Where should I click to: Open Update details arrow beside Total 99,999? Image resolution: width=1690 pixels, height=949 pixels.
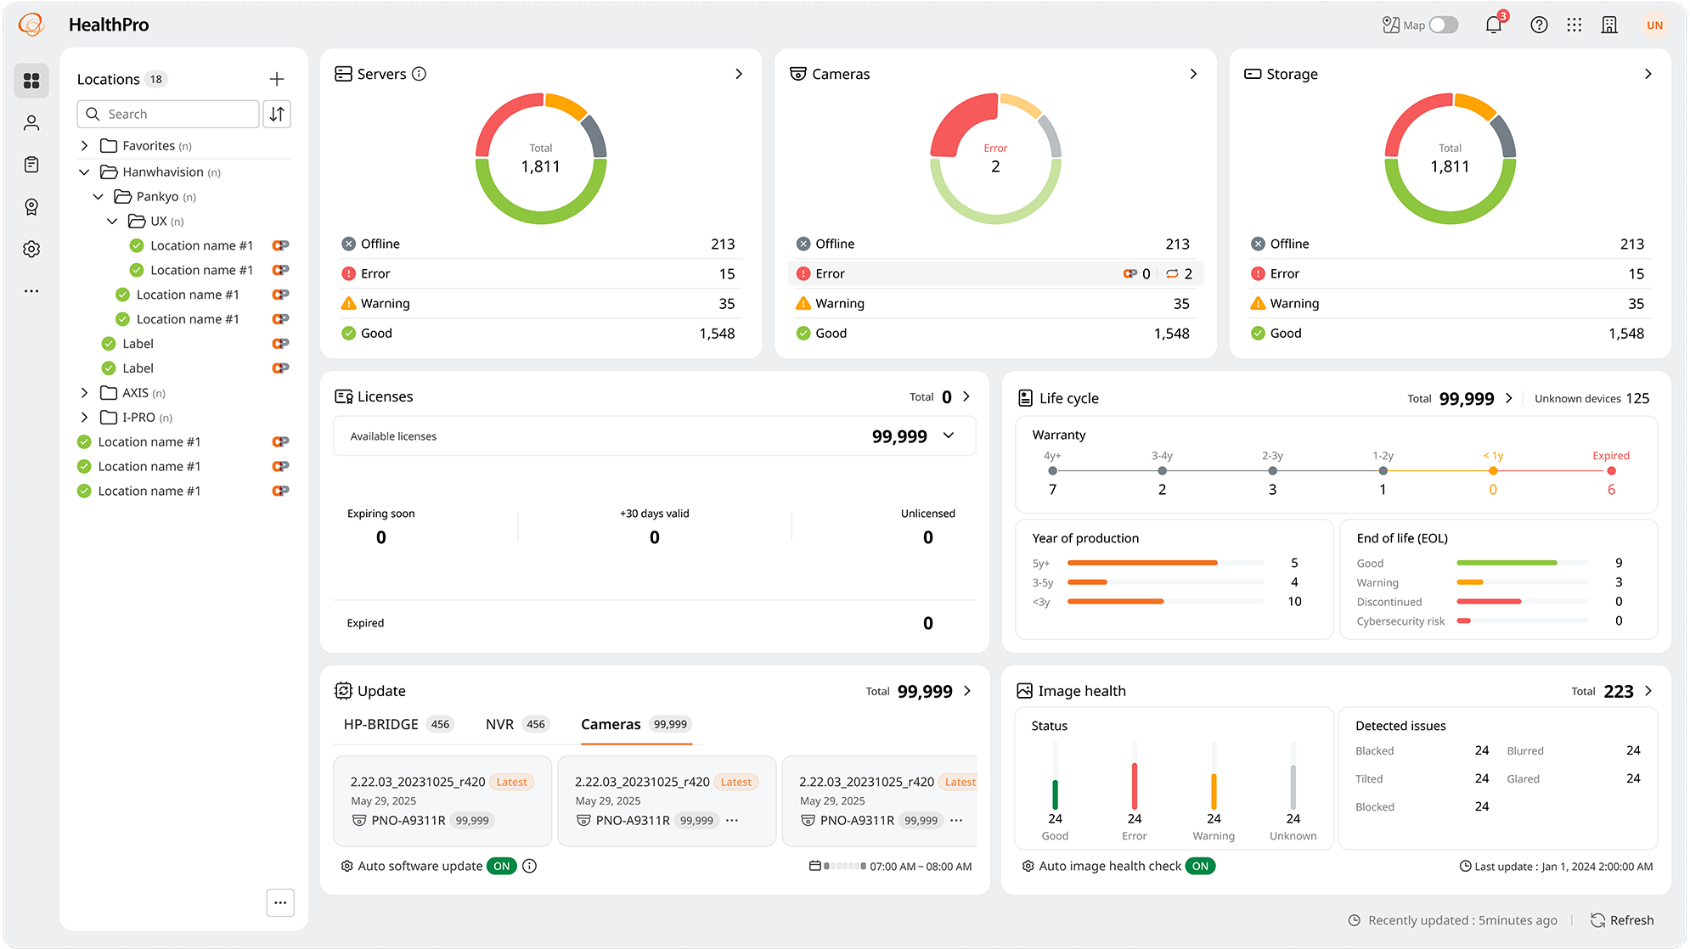(967, 691)
